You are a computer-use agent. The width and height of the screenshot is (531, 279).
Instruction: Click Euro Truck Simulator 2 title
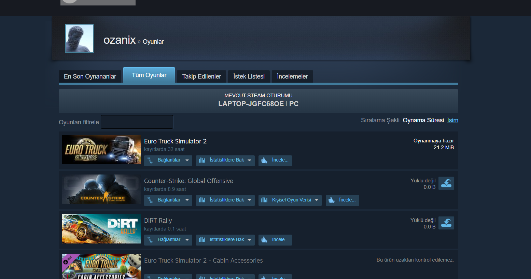click(175, 141)
